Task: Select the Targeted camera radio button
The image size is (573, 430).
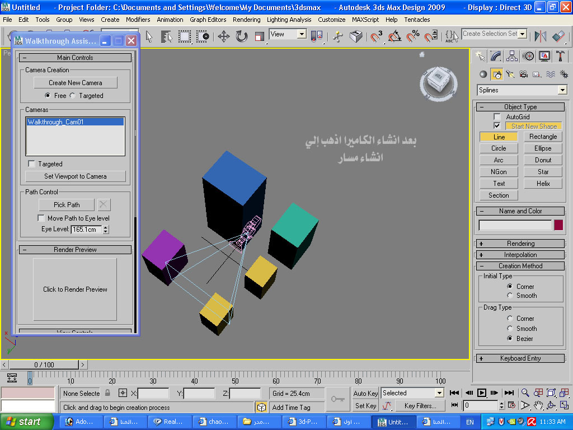Action: (73, 95)
